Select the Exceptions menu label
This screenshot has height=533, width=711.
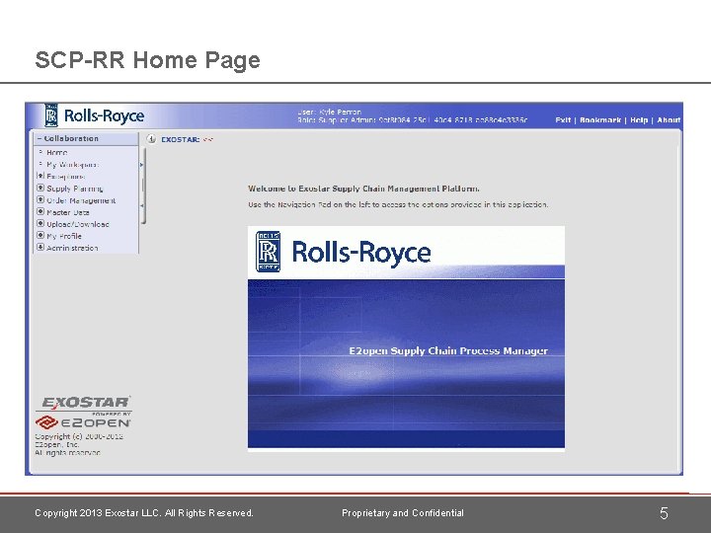click(66, 177)
